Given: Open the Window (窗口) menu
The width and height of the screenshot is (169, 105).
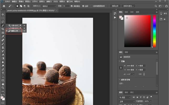Looking at the screenshot, I should coord(69,2).
